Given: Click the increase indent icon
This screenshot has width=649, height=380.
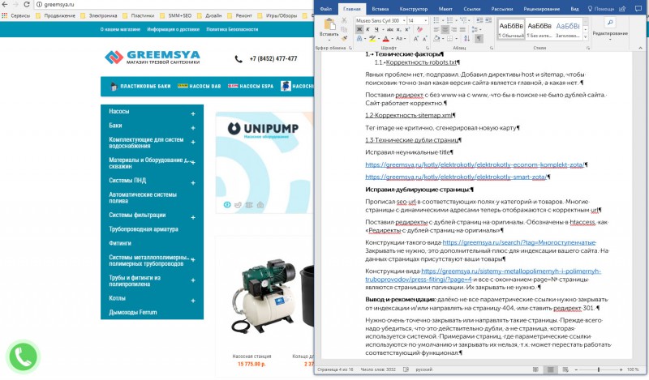Looking at the screenshot, I should point(488,20).
